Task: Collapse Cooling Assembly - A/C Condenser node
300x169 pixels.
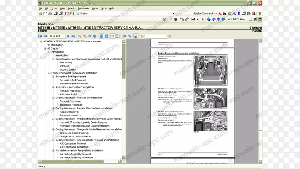Action: pyautogui.click(x=53, y=140)
